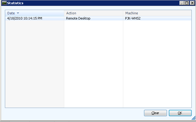Select the Remote Desktop action cell
This screenshot has width=196, height=122.
click(x=78, y=18)
